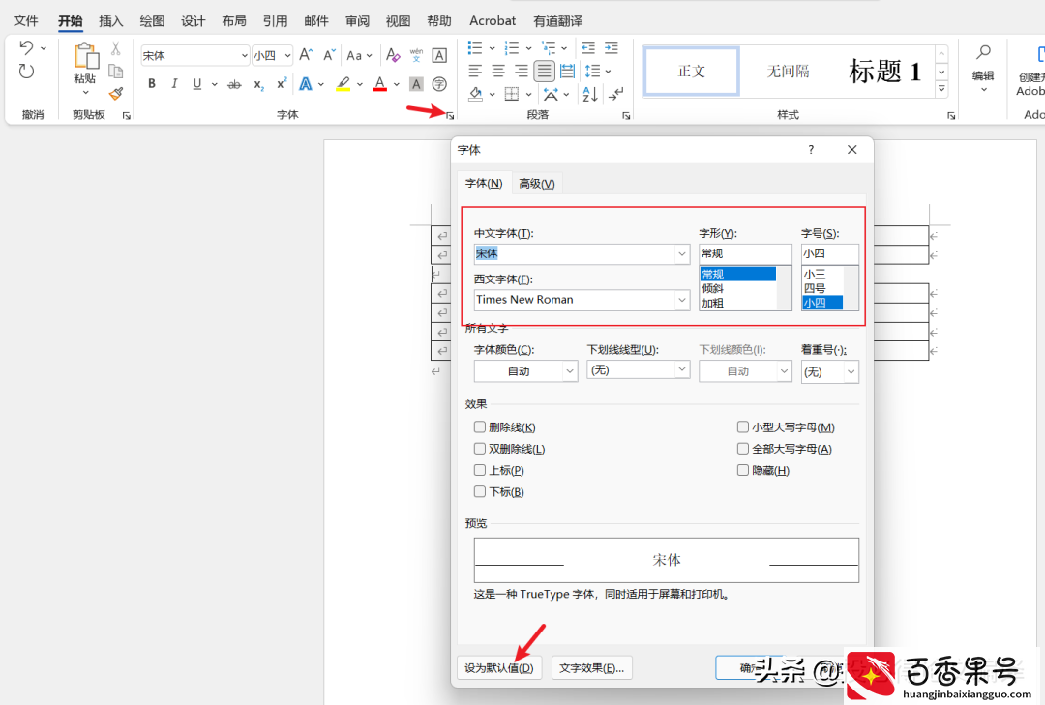Screen dimensions: 1045x705
Task: Click the character shading icon
Action: coord(416,84)
